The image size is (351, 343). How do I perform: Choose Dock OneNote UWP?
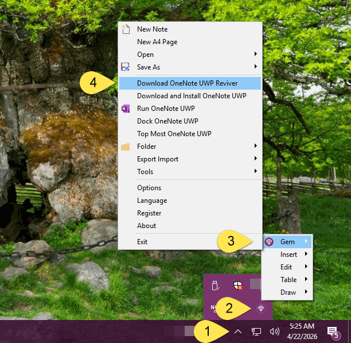(167, 121)
